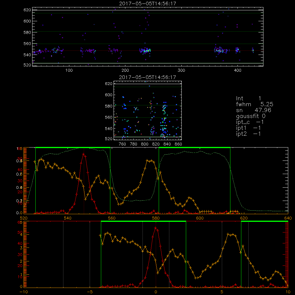Image resolution: width=295 pixels, height=295 pixels.
Task: Click x-axis label 600 on profile plot
Action: (200, 218)
